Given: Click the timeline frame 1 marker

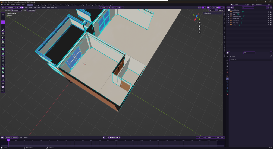Looking at the screenshot, I should pyautogui.click(x=8, y=140).
